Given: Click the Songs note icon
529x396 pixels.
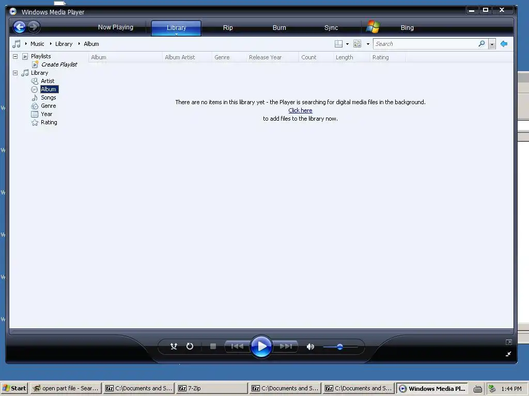Looking at the screenshot, I should 35,97.
